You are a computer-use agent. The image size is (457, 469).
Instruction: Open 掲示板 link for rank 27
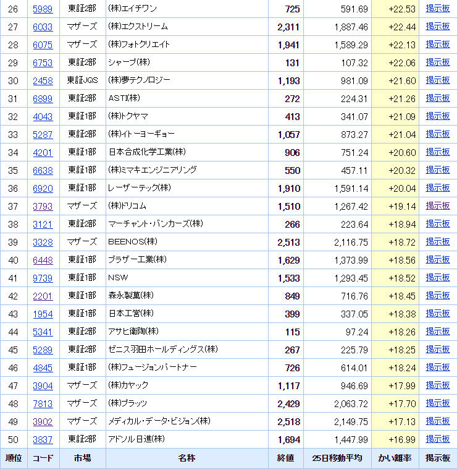click(438, 27)
